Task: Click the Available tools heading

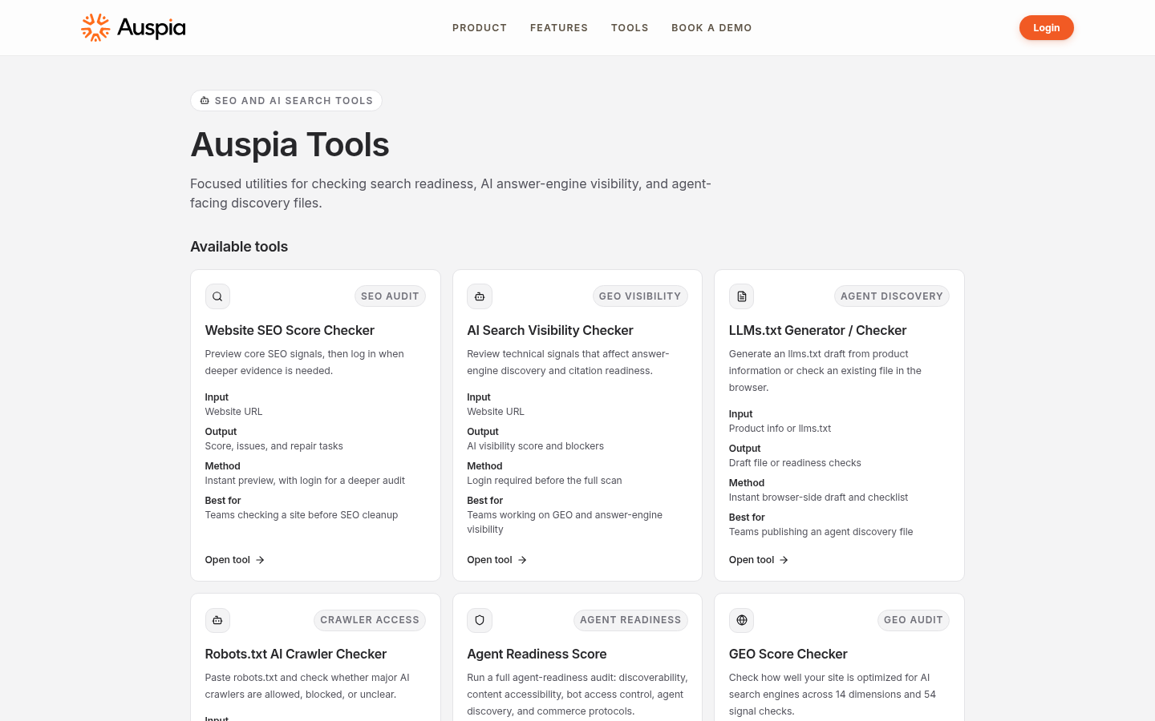Action: [239, 247]
